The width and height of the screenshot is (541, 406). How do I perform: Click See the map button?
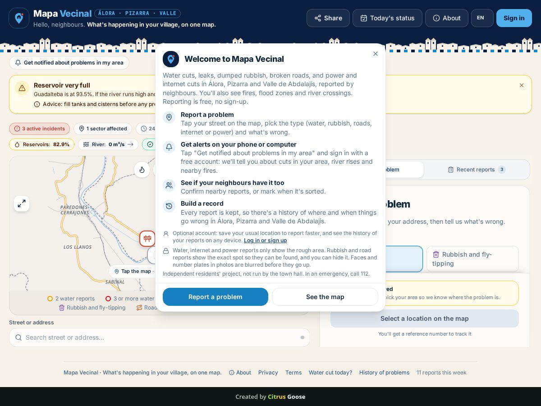coord(325,297)
